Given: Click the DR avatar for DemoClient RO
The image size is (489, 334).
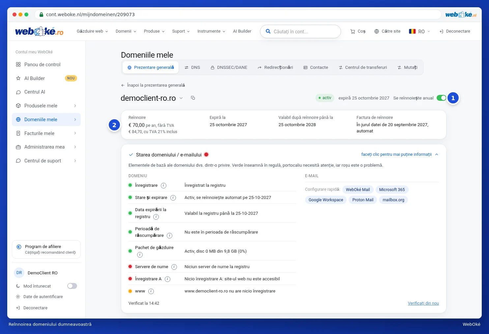Looking at the screenshot, I should [19, 273].
